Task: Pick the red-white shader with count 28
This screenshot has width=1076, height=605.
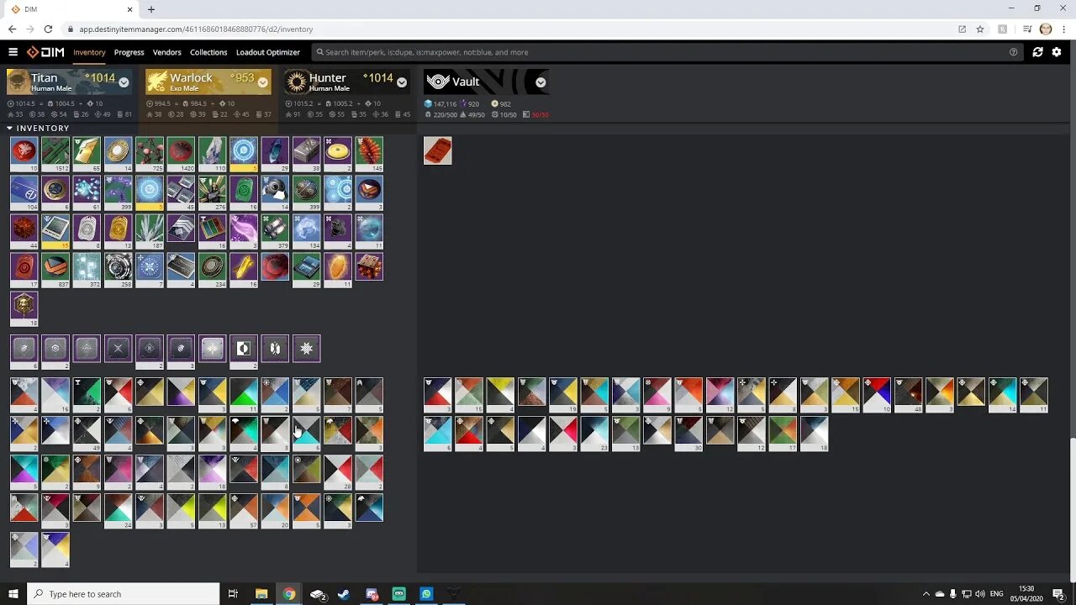Action: (338, 472)
